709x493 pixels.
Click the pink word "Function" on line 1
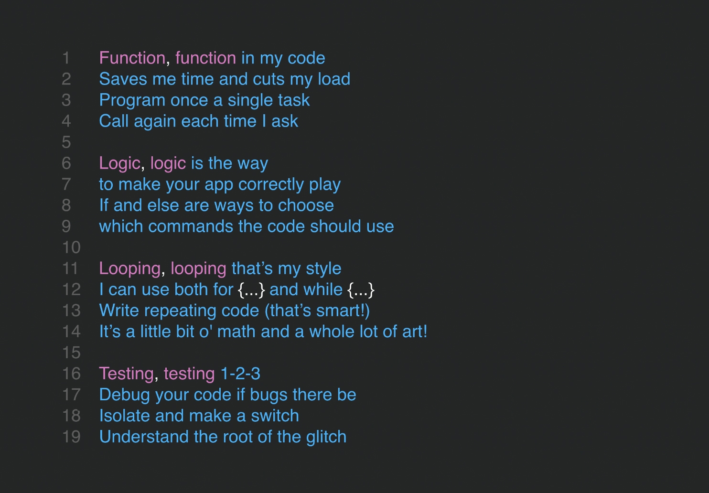[132, 58]
